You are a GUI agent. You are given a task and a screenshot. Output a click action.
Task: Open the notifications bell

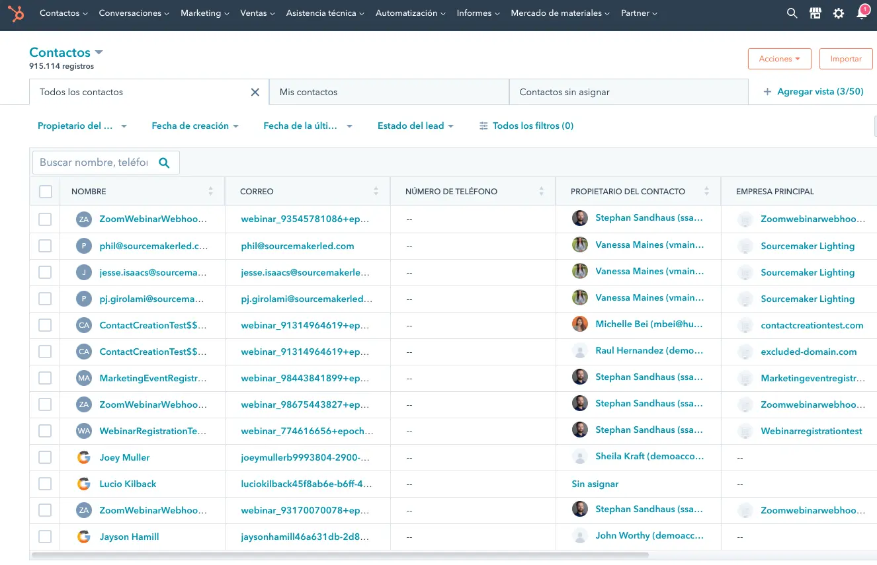tap(862, 13)
